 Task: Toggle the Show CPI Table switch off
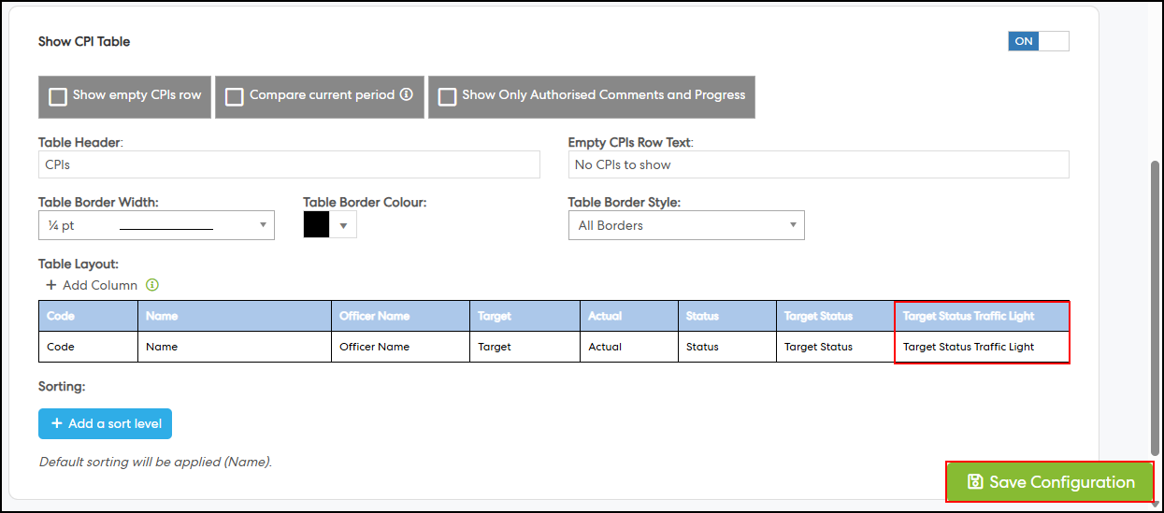pos(1038,41)
